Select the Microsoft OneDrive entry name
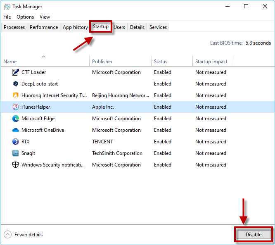This screenshot has height=245, width=275. point(43,130)
